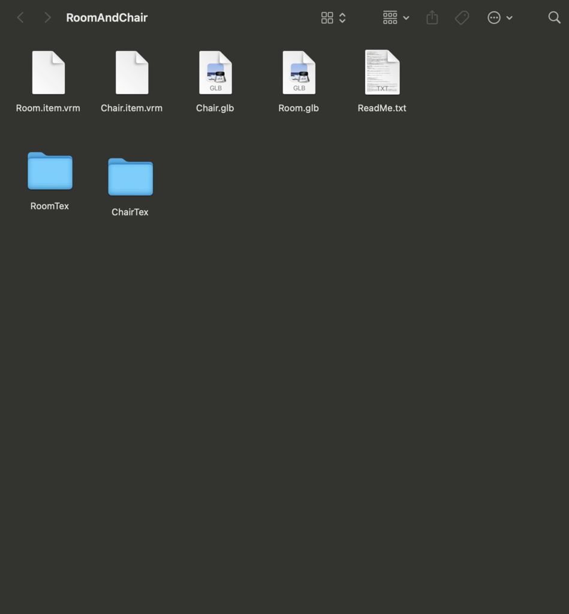Select the Chair.glb file icon

tap(215, 73)
